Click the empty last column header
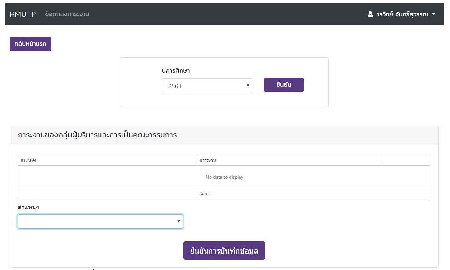This screenshot has width=450, height=270. (x=405, y=161)
